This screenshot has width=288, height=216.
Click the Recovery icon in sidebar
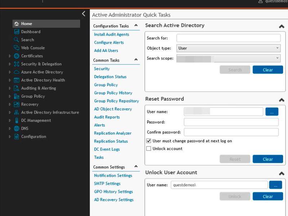click(17, 104)
